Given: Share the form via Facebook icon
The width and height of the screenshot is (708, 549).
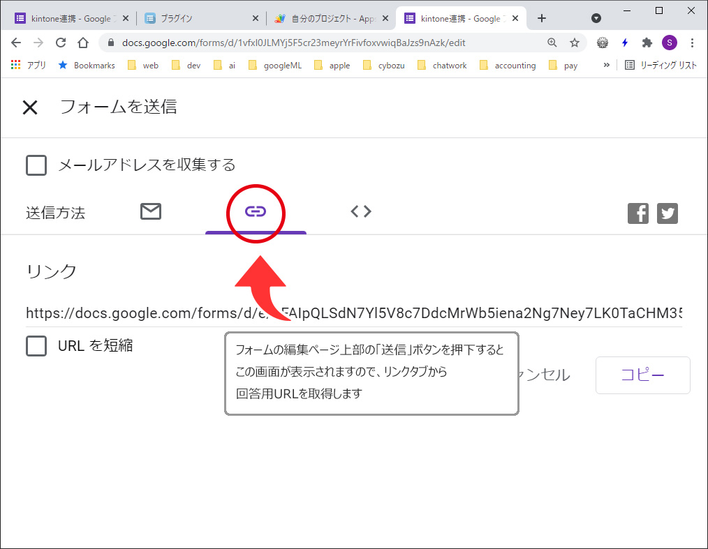Looking at the screenshot, I should coord(638,213).
